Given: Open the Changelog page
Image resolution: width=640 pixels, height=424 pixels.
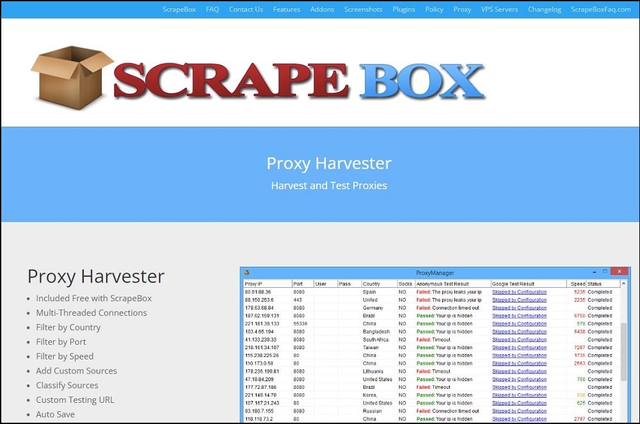Looking at the screenshot, I should (544, 10).
